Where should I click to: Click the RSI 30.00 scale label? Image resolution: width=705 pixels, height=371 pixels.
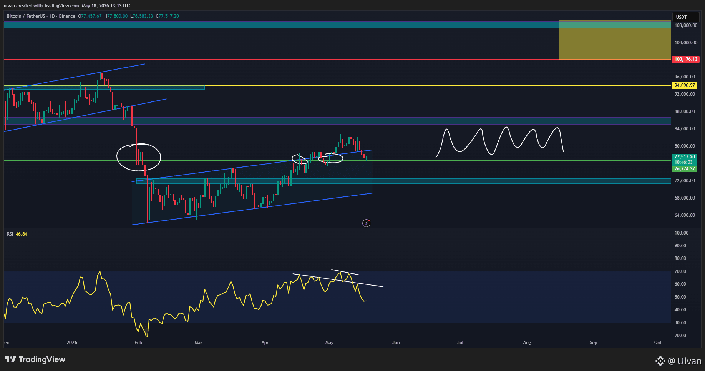(x=680, y=323)
